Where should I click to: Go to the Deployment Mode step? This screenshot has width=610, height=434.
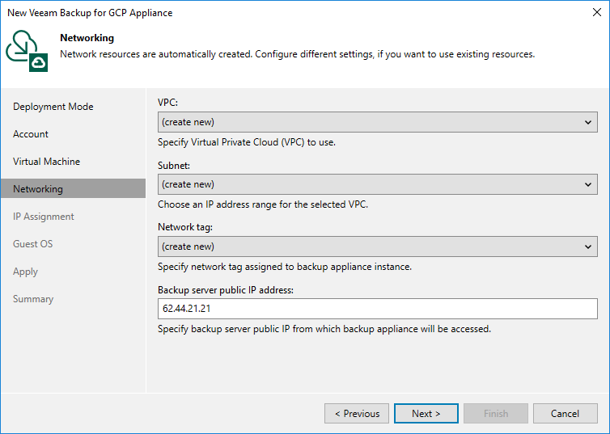(53, 107)
